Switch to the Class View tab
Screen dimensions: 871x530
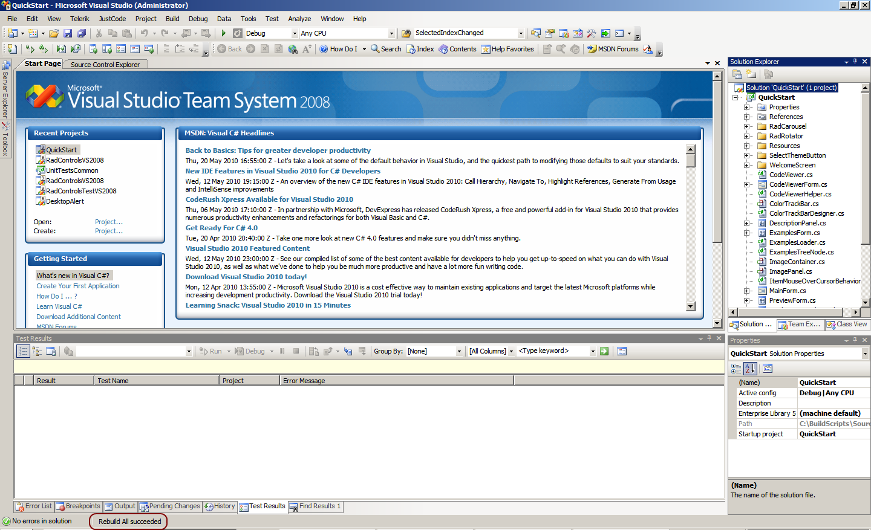coord(847,325)
